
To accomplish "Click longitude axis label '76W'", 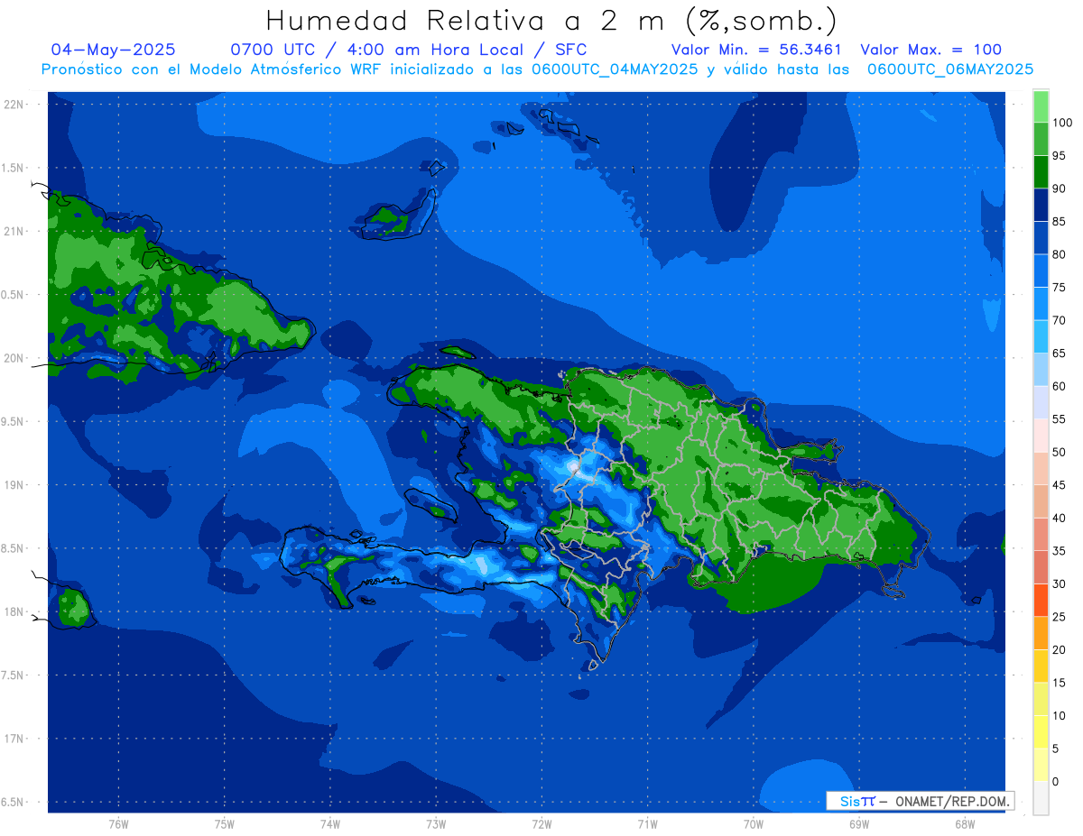I will click(118, 823).
